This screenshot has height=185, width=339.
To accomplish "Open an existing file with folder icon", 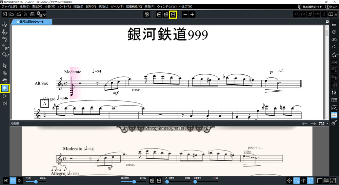I will tap(12, 15).
